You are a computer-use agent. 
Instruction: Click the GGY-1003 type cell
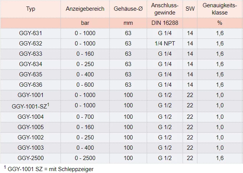[31, 147]
